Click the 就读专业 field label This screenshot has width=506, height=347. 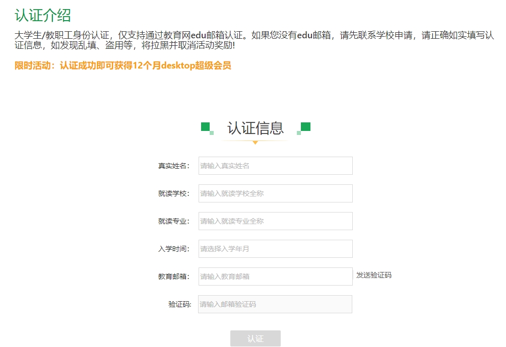pyautogui.click(x=174, y=222)
